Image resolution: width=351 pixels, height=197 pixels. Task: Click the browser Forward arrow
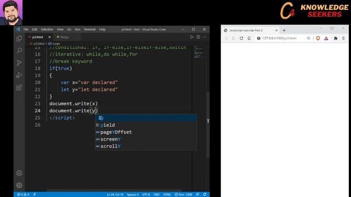click(x=234, y=38)
